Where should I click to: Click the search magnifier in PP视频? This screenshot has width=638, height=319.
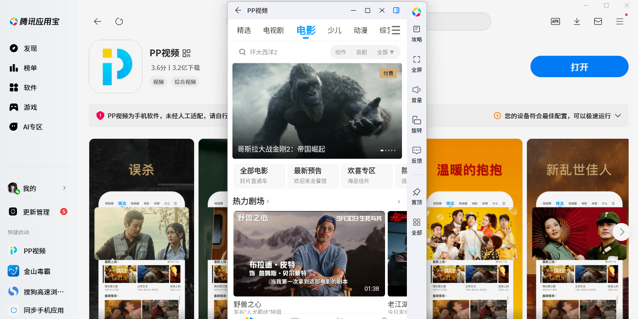coord(242,52)
